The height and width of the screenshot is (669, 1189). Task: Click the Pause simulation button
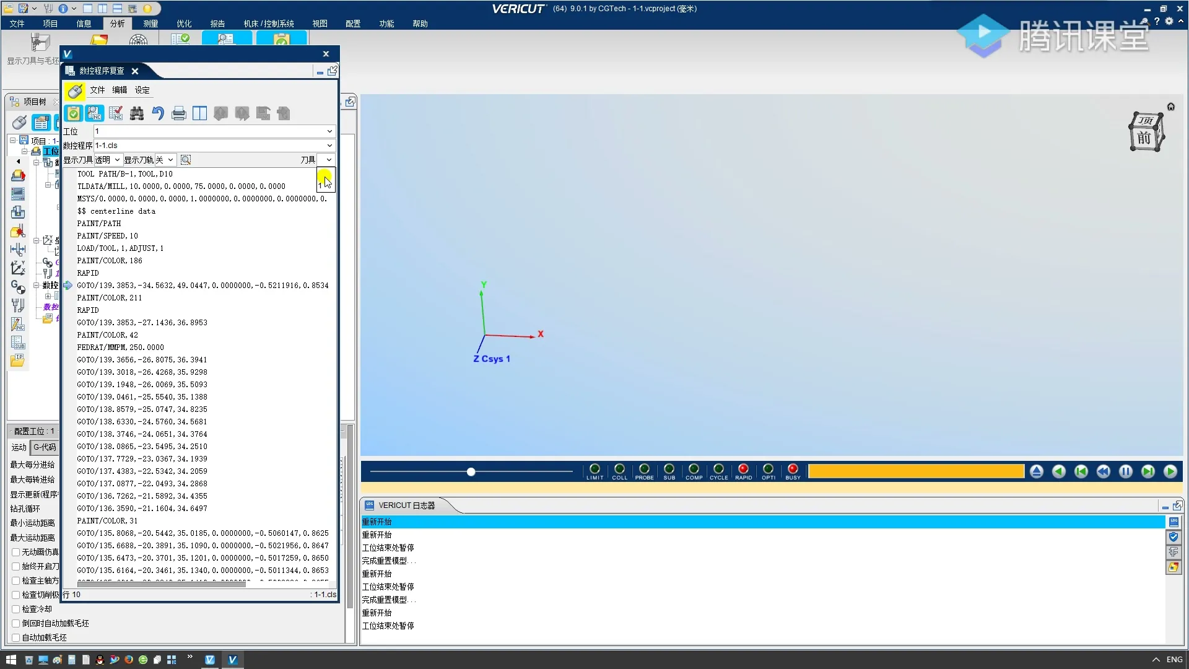tap(1125, 472)
